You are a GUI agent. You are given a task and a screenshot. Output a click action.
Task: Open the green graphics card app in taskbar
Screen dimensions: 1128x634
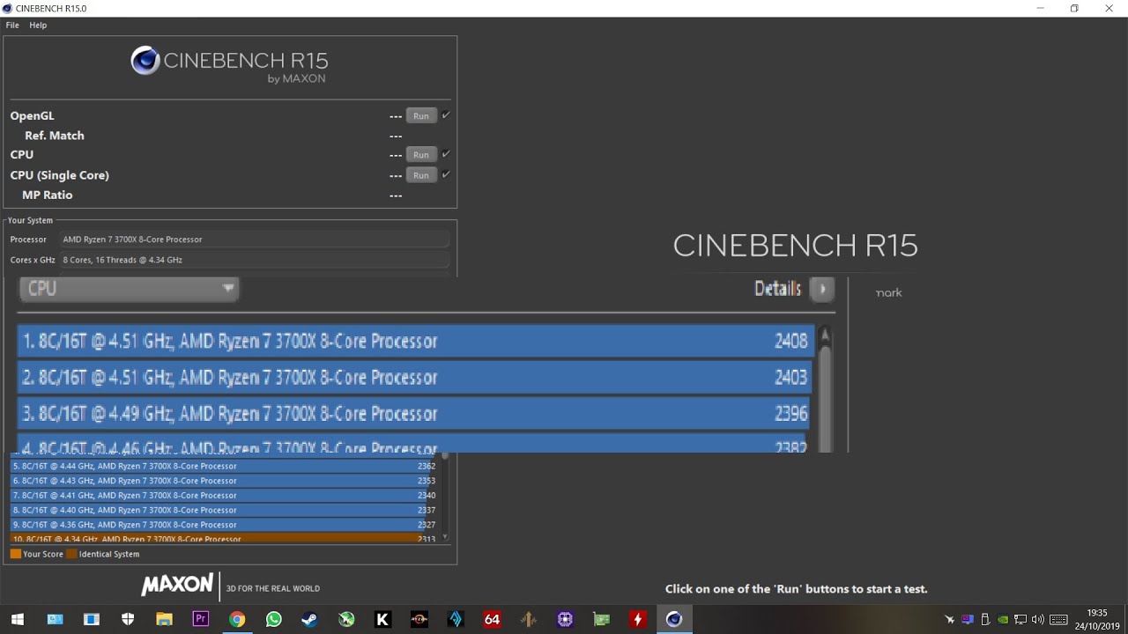(x=601, y=619)
